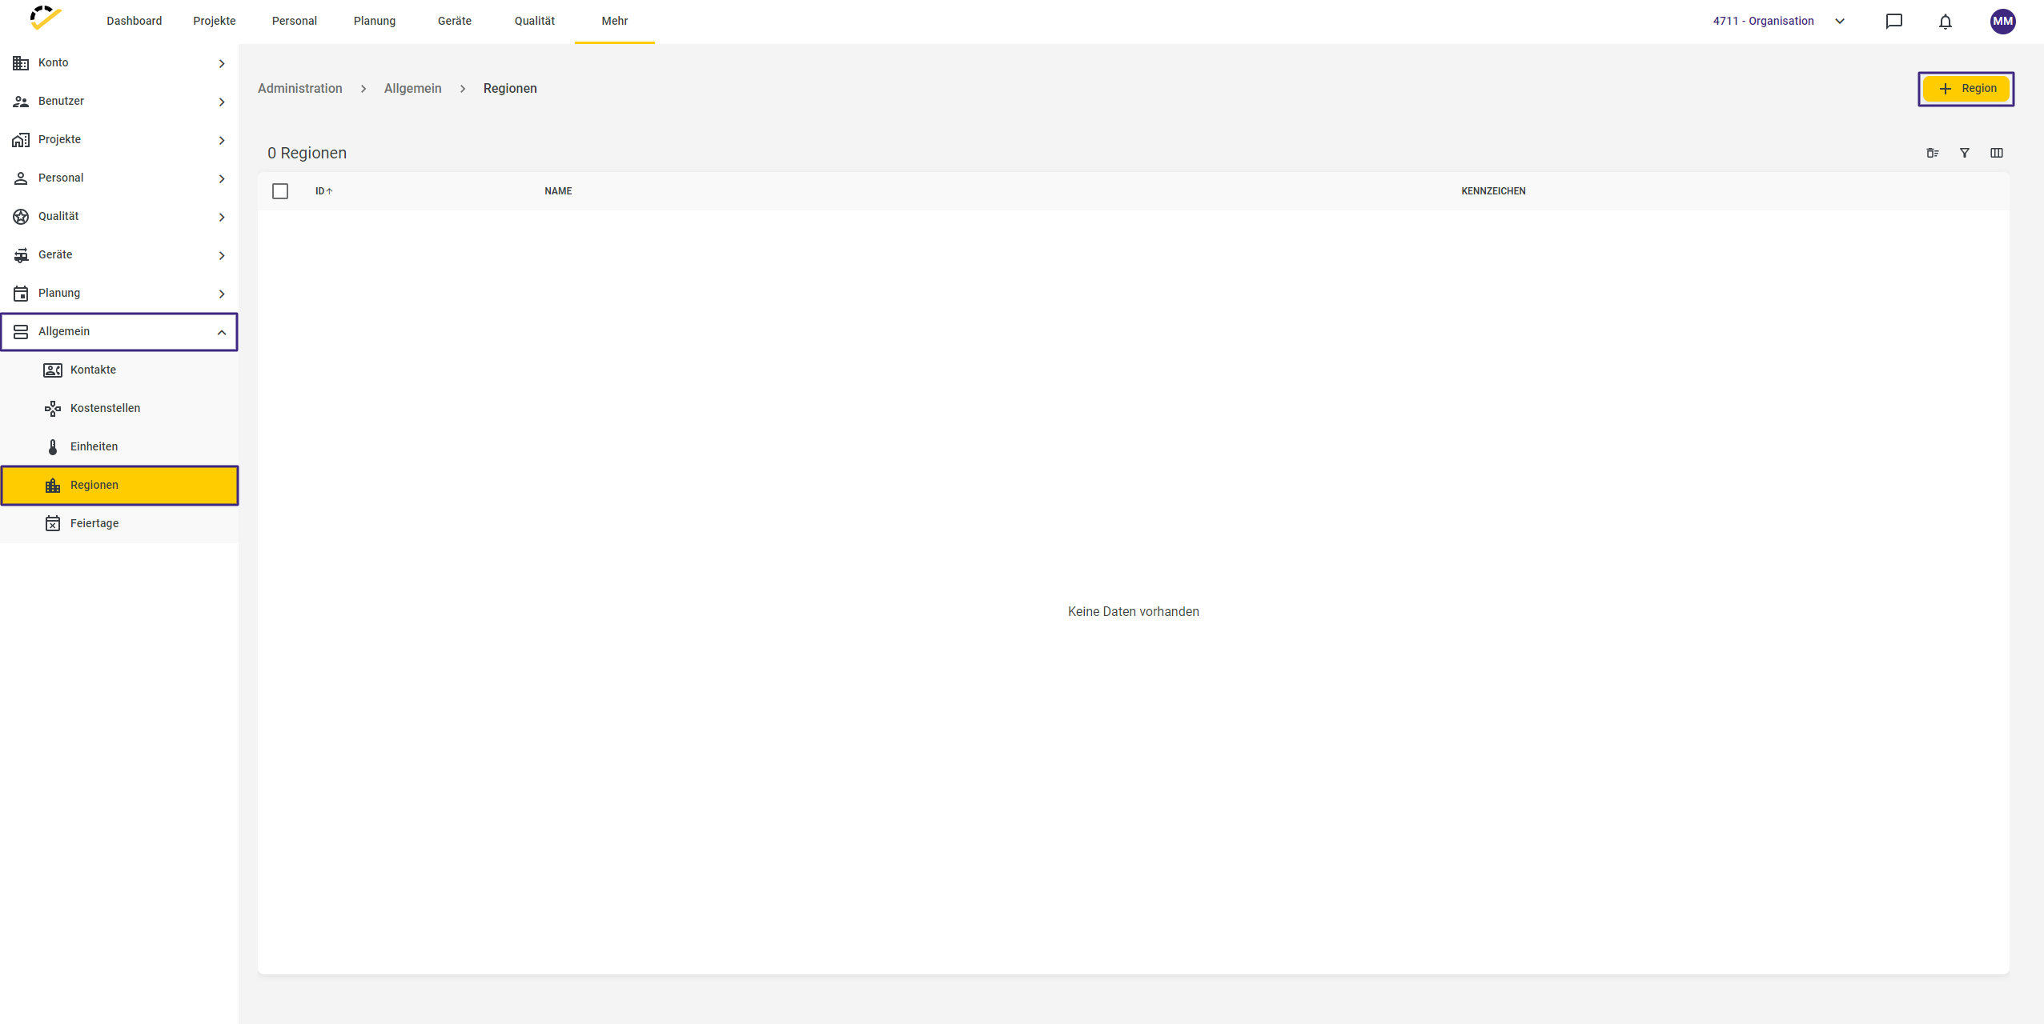Open Qualität in the top navigation
This screenshot has height=1024, width=2044.
point(535,21)
